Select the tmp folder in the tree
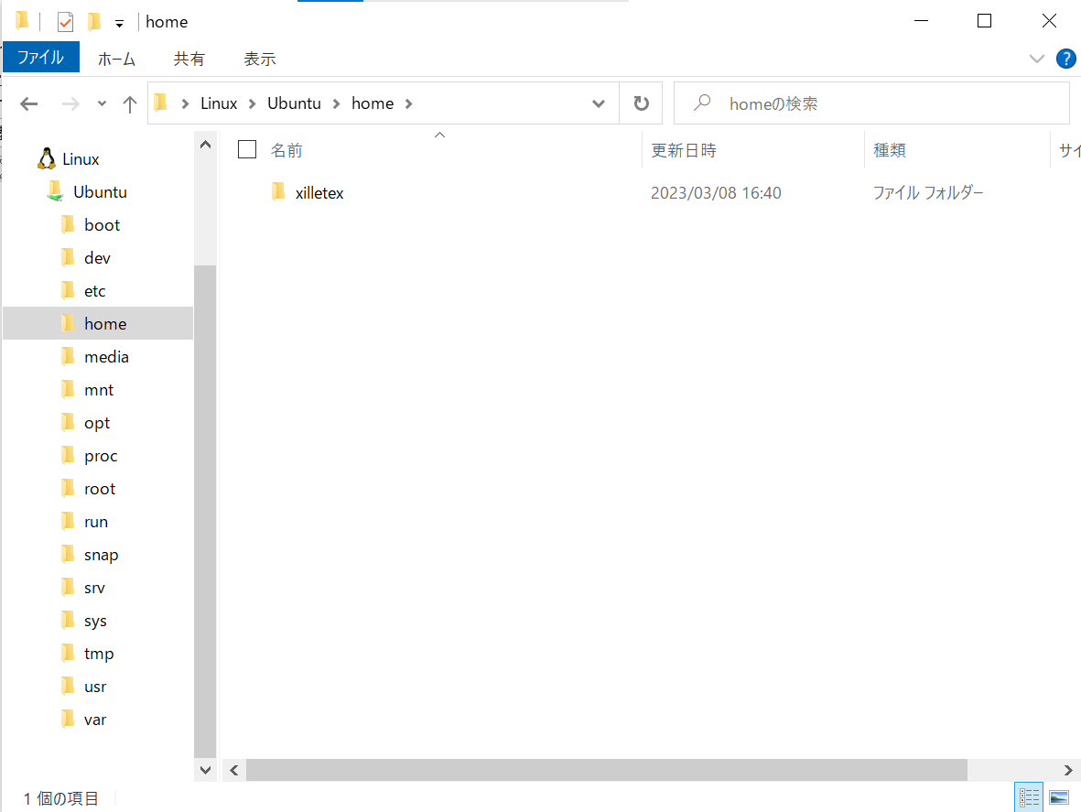Image resolution: width=1081 pixels, height=812 pixels. click(98, 654)
